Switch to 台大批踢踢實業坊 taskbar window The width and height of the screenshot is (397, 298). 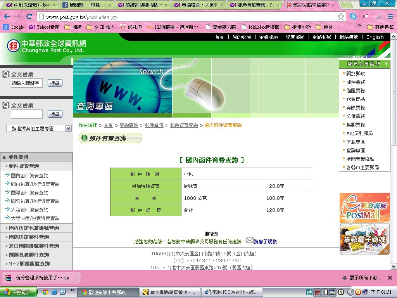tap(170, 292)
